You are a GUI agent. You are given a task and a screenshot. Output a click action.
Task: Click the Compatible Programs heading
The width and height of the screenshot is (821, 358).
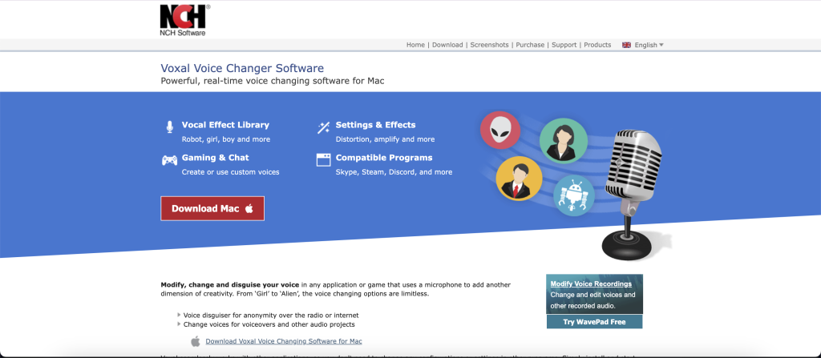384,158
